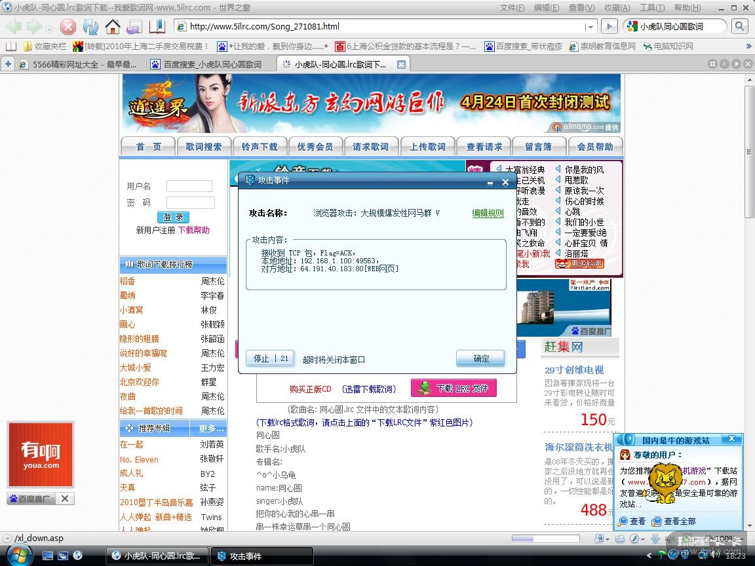755x566 pixels.
Task: Click the 攻击事件 taskbar button
Action: point(262,556)
